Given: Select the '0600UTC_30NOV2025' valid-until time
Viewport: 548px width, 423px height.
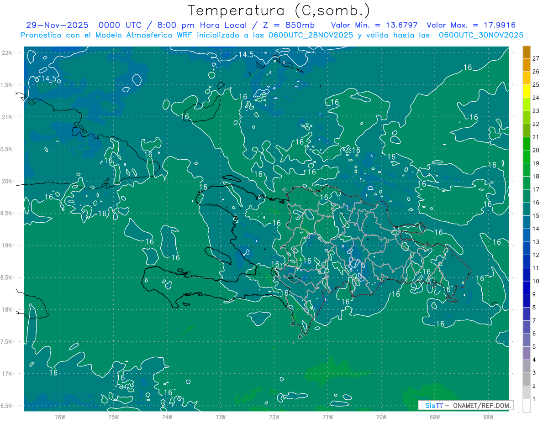Looking at the screenshot, I should point(481,35).
